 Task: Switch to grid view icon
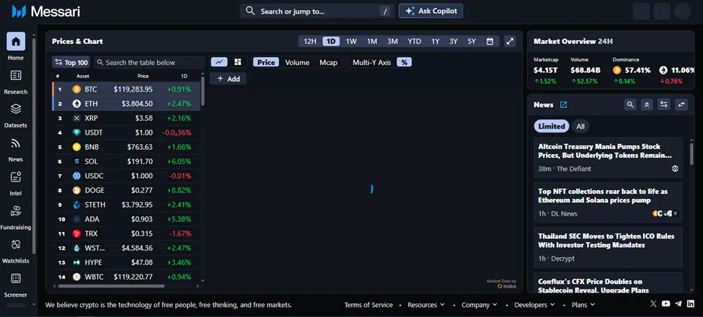[238, 62]
